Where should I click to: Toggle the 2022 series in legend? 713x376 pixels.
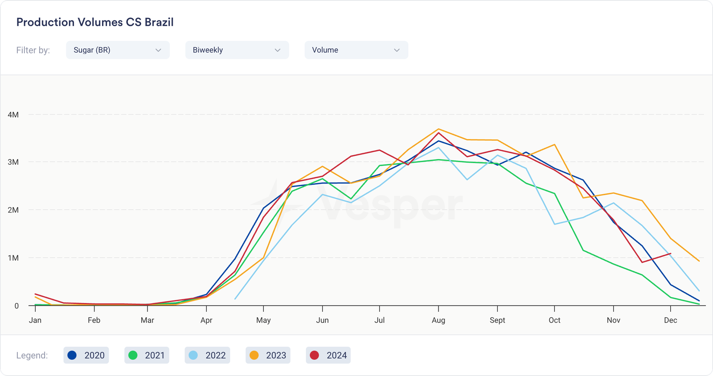[207, 355]
